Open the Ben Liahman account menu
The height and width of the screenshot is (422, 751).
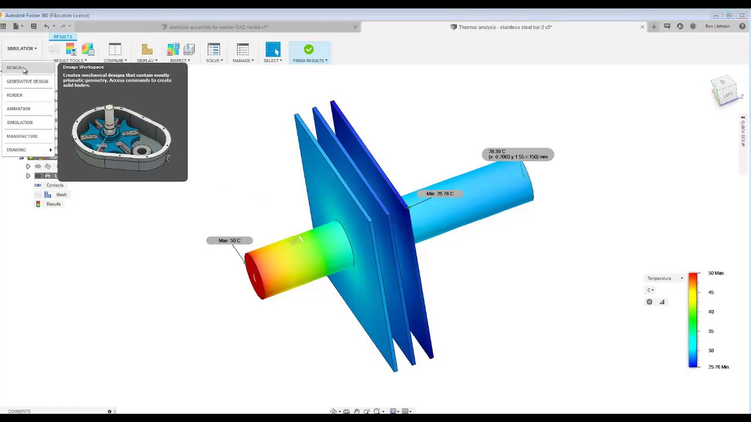(717, 26)
